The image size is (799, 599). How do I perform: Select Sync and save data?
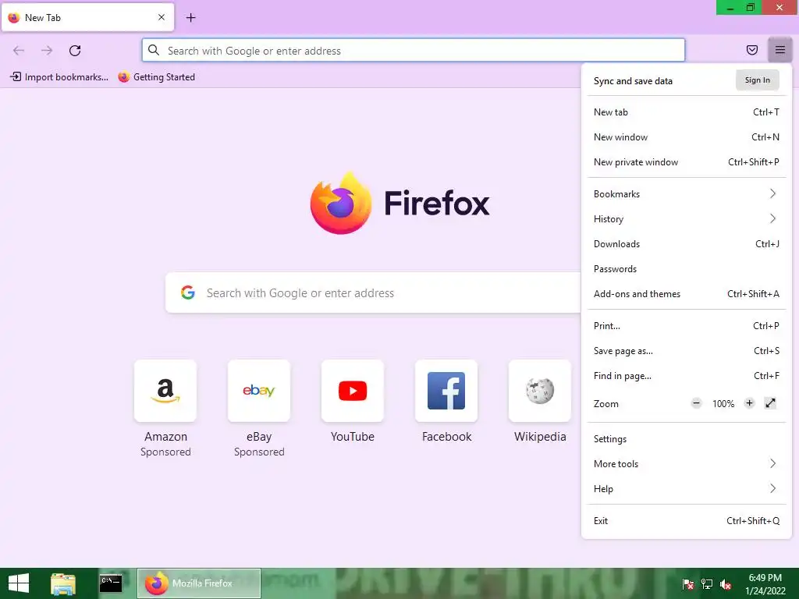(633, 81)
